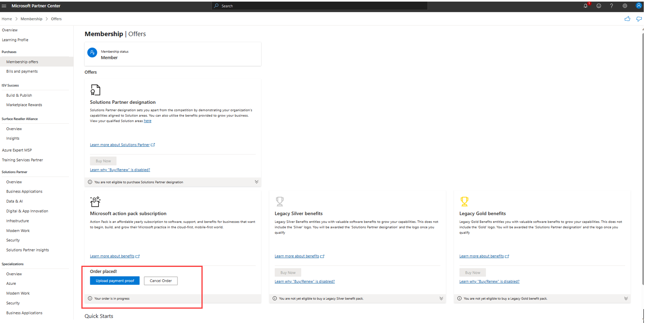
Task: Open Security under Solutions Partner
Action: 13,240
